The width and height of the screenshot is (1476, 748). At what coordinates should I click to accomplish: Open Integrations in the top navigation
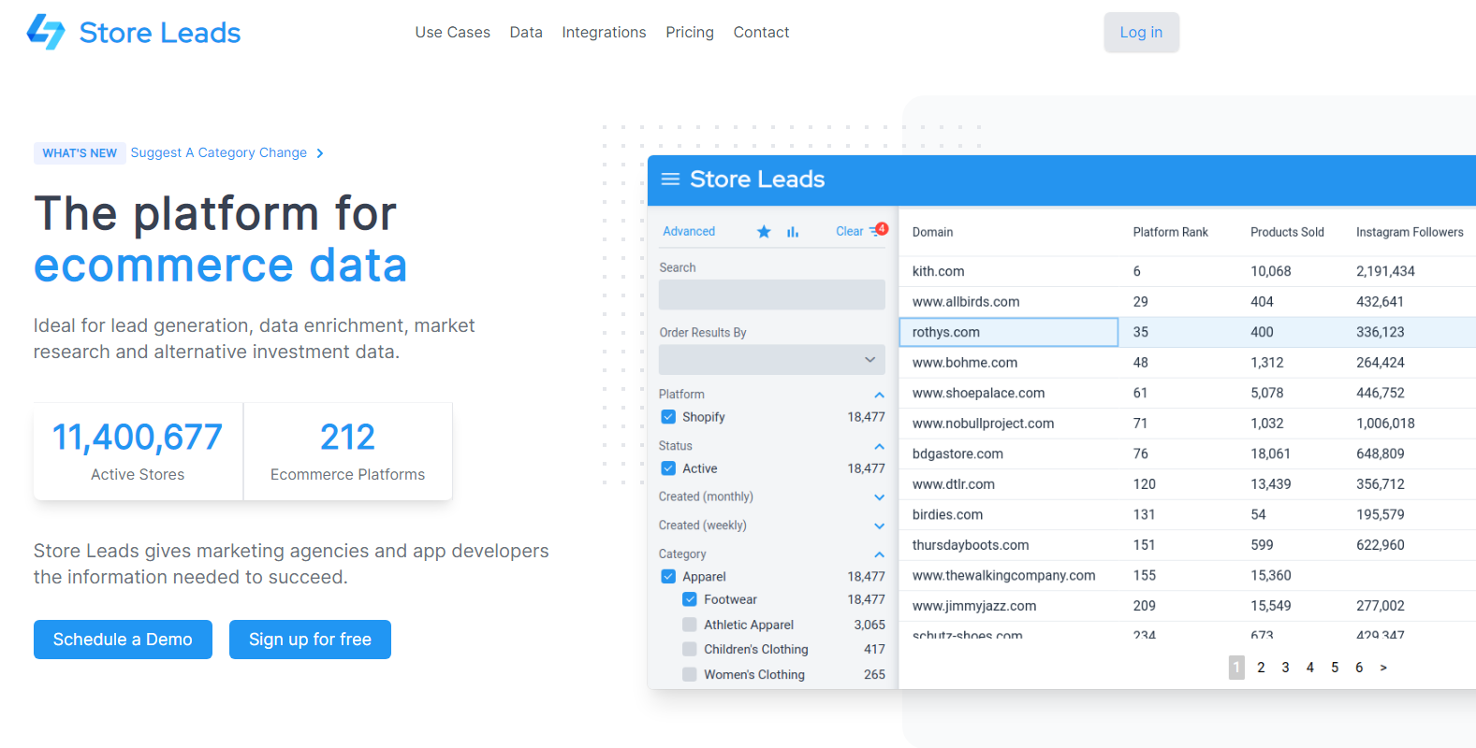[x=604, y=33]
